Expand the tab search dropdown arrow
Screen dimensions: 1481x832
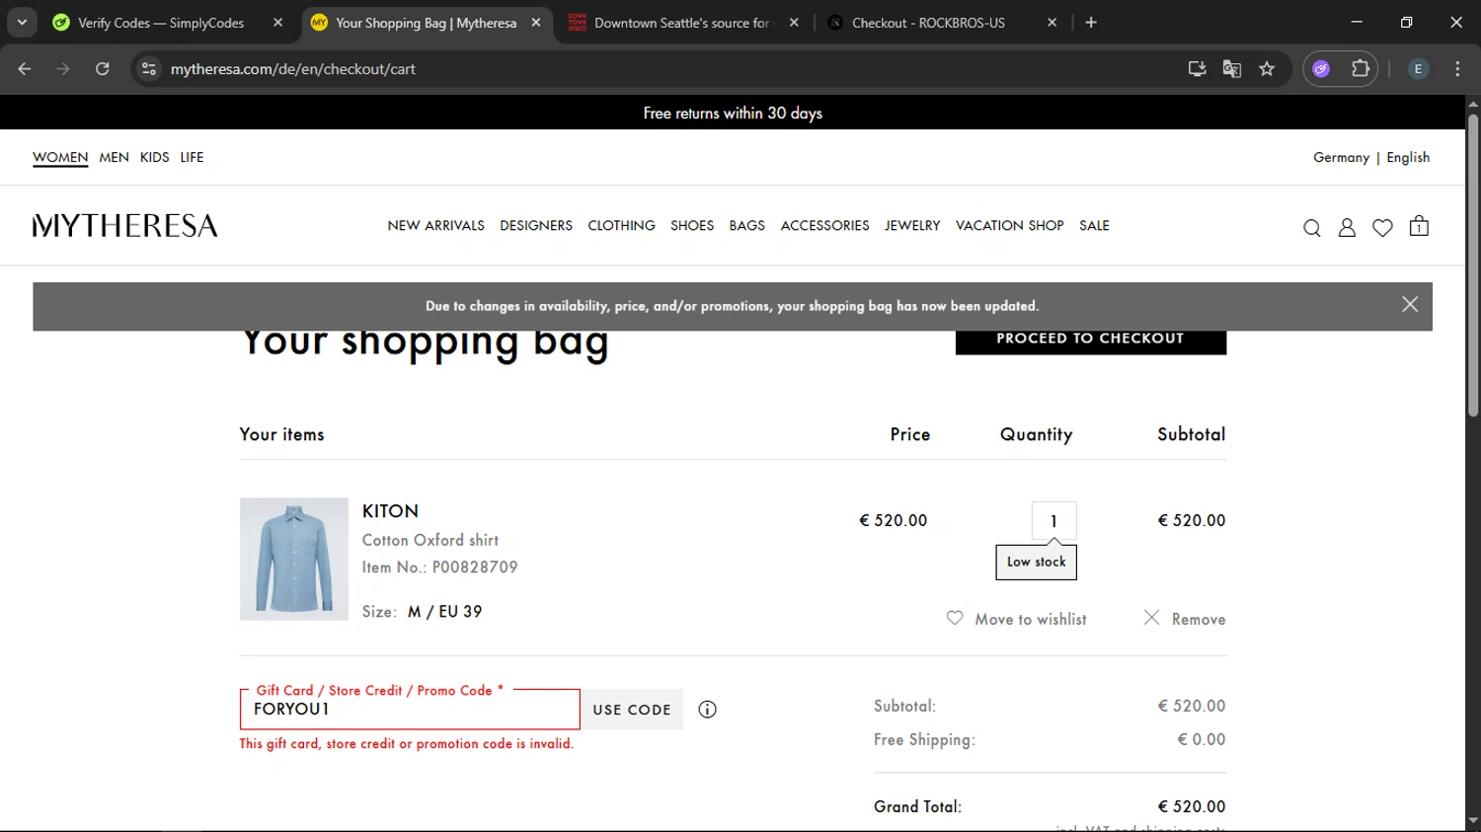[22, 23]
